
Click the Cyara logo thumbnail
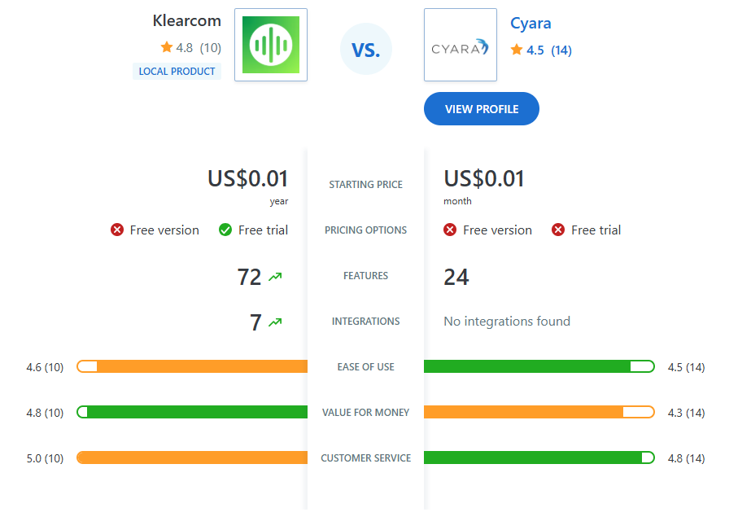[x=460, y=46]
